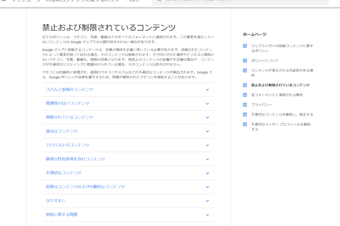Image resolution: width=340 pixels, height=226 pixels.
Task: Open the 制限されているコンテンツ section title
Action: 69,117
